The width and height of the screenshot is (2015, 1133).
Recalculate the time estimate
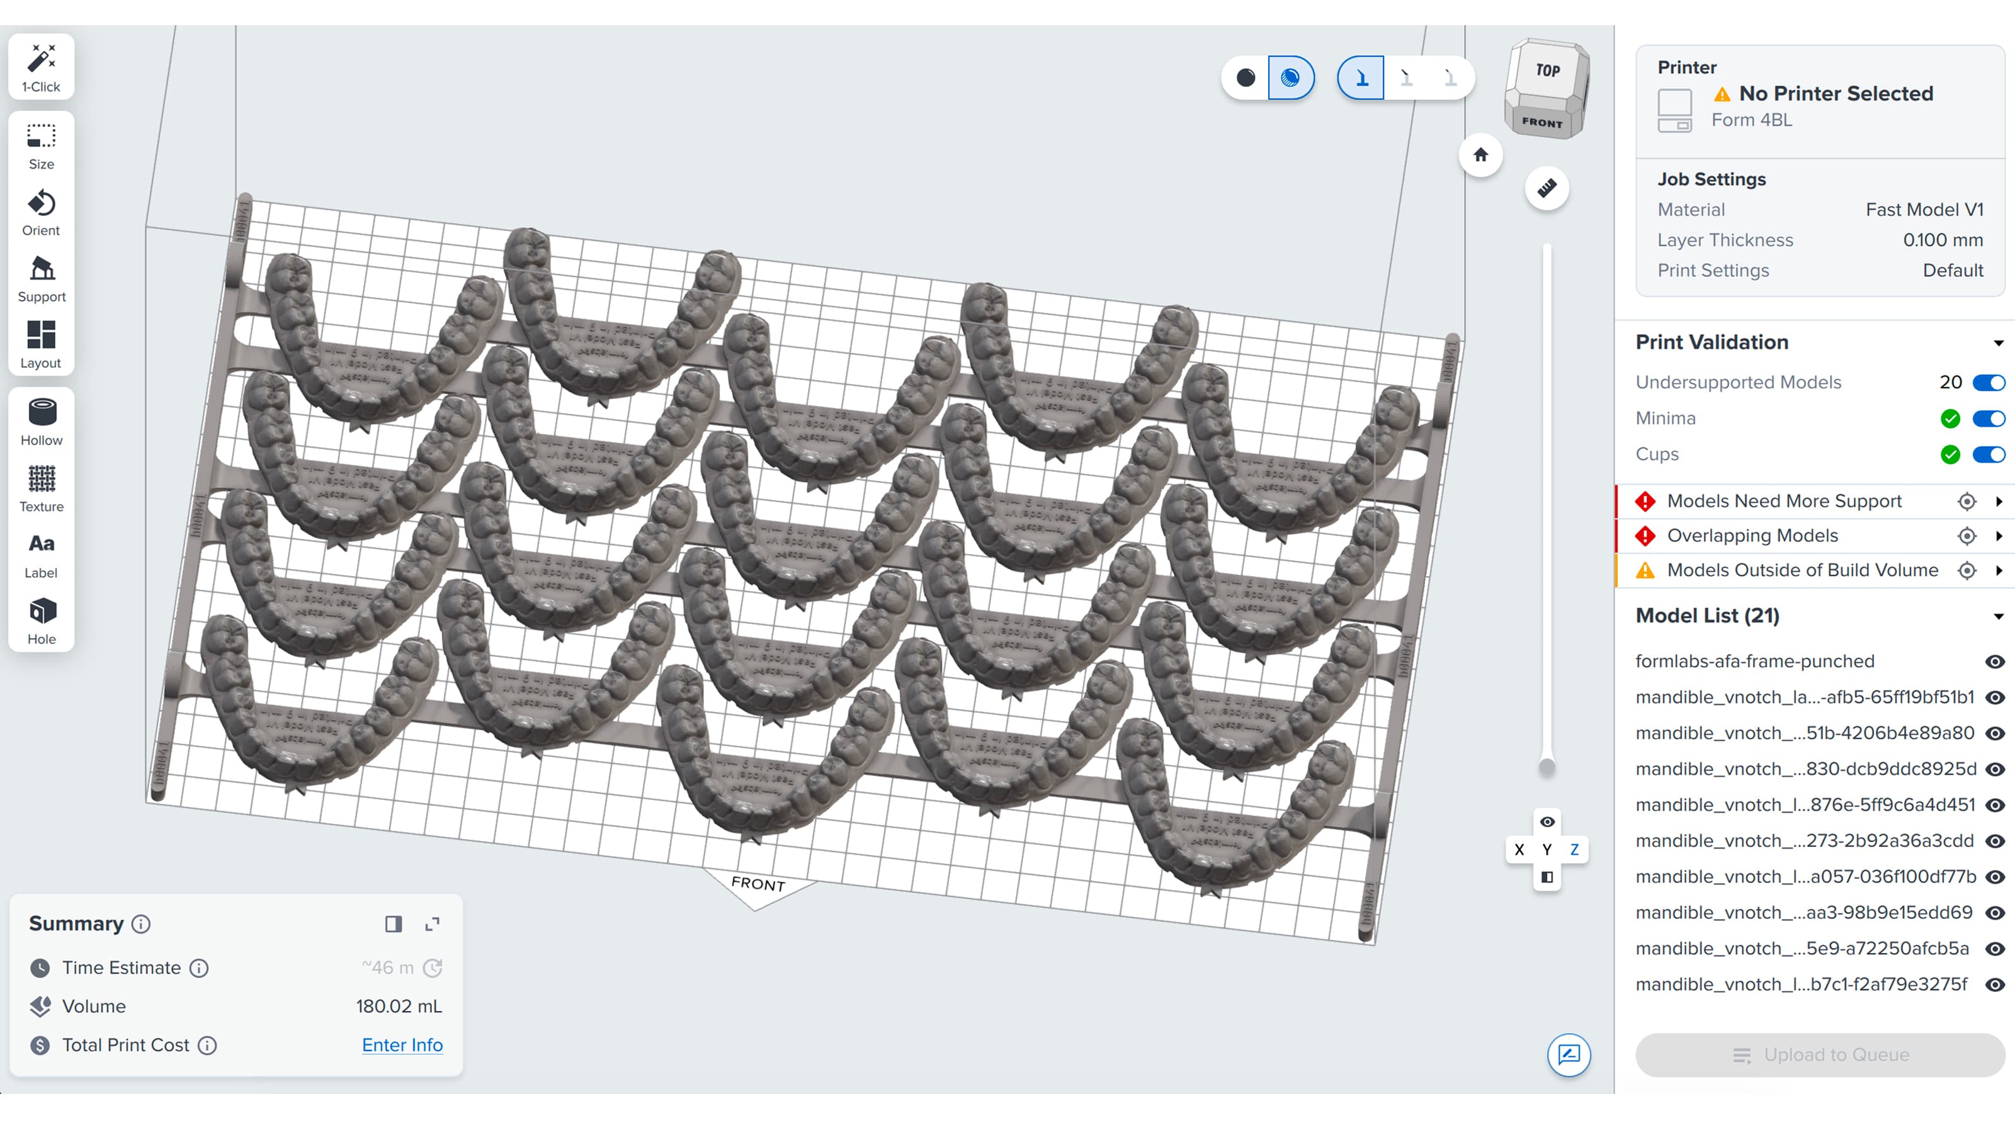(433, 968)
